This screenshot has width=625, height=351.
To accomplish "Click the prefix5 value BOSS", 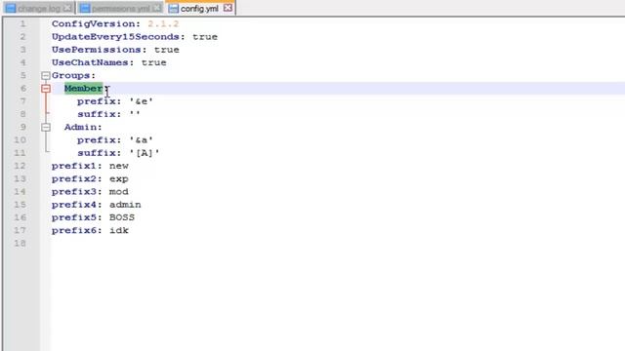I will tap(122, 217).
